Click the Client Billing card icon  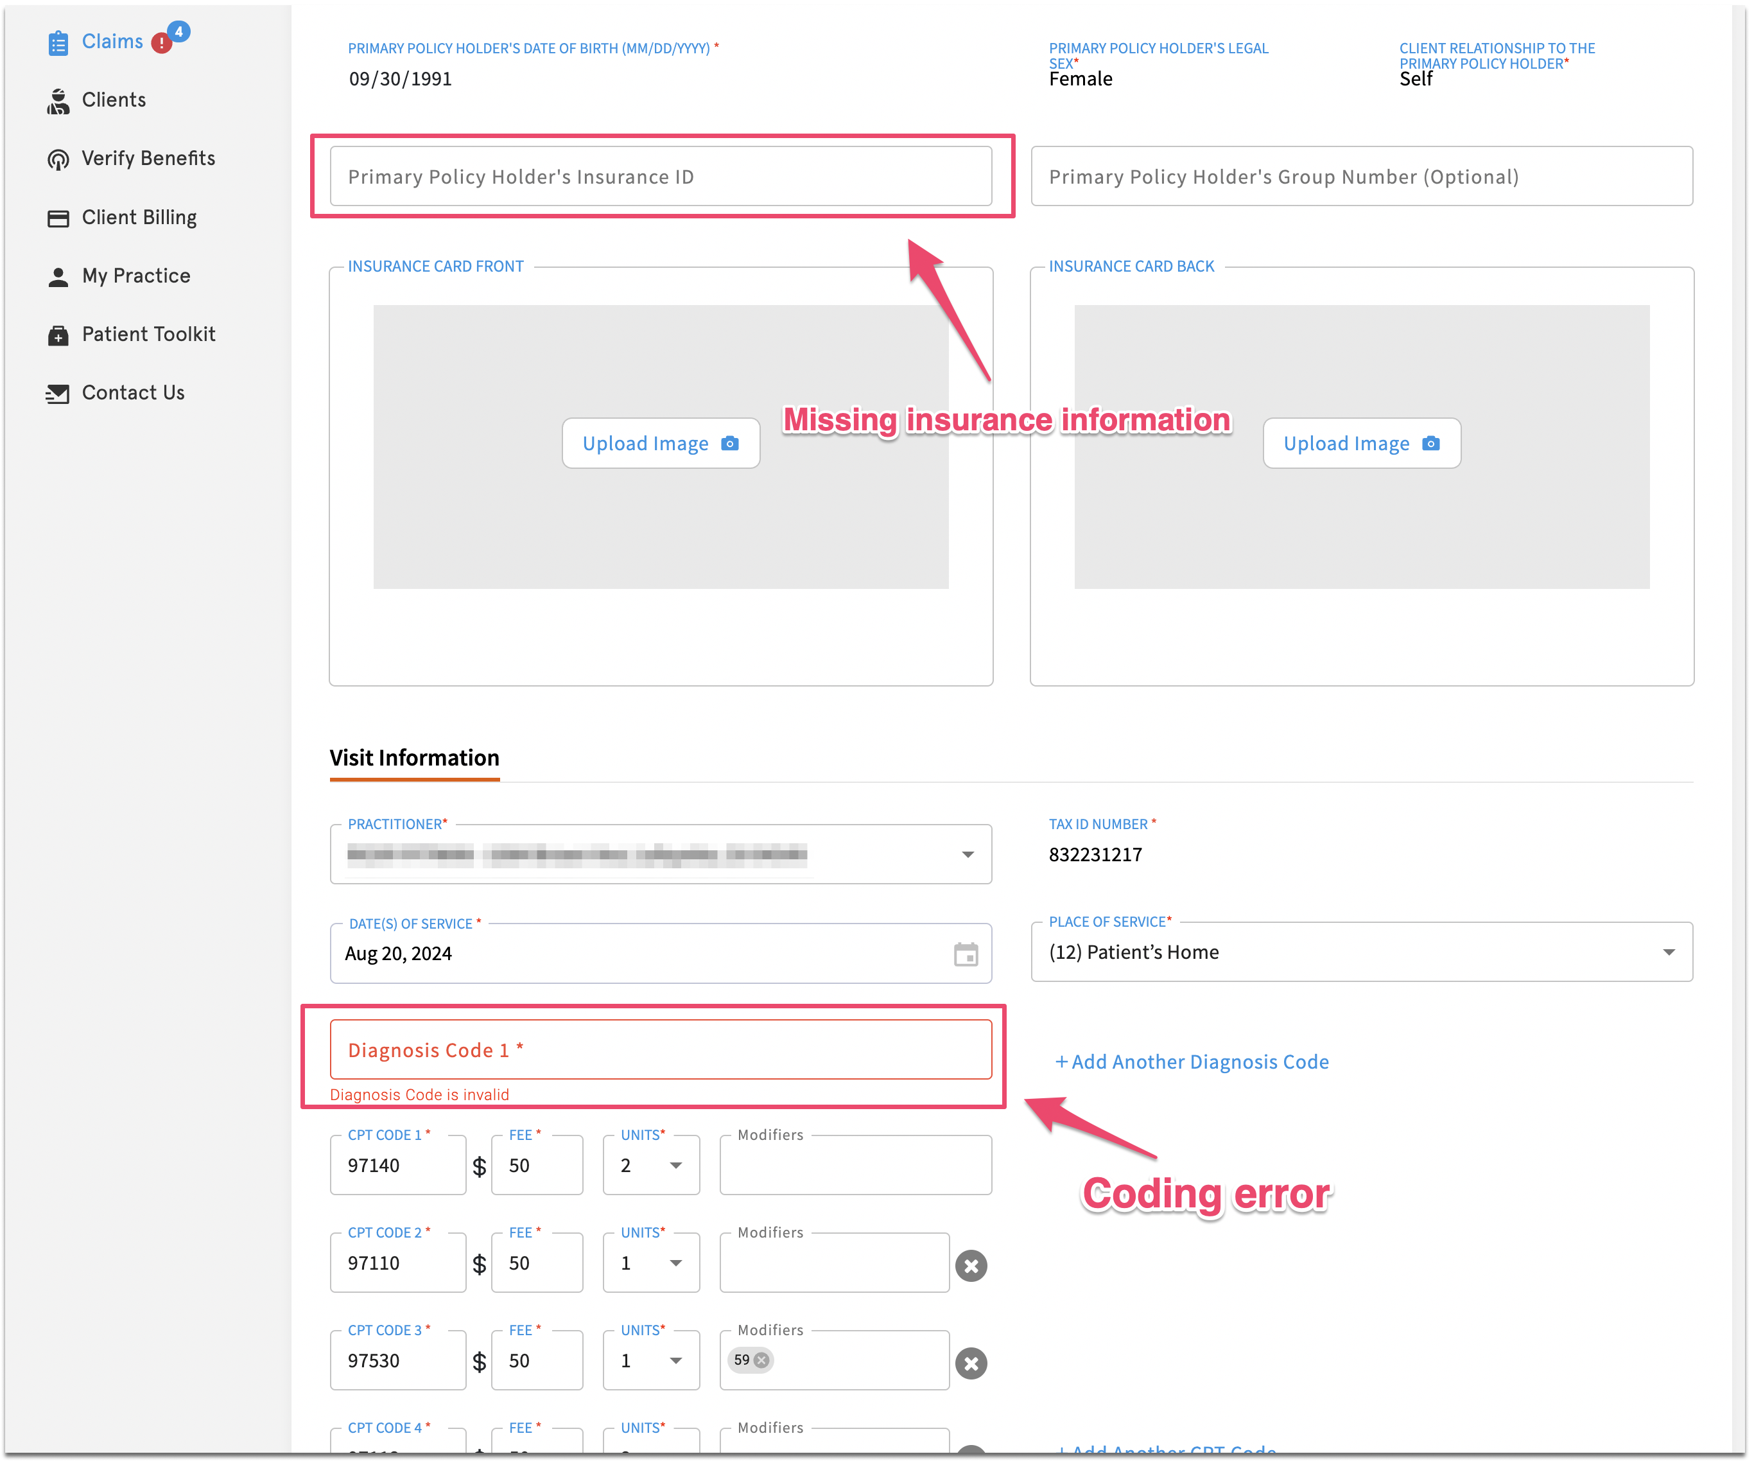pos(58,218)
